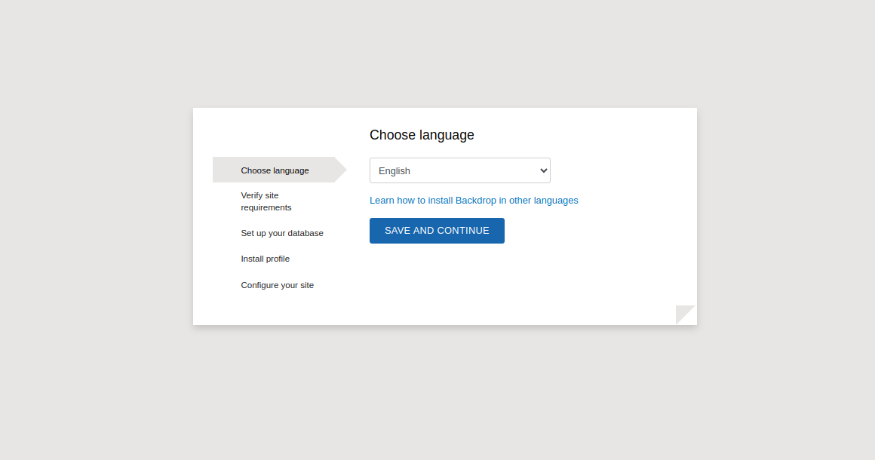
Task: Click the Save and Continue button
Action: pyautogui.click(x=437, y=231)
